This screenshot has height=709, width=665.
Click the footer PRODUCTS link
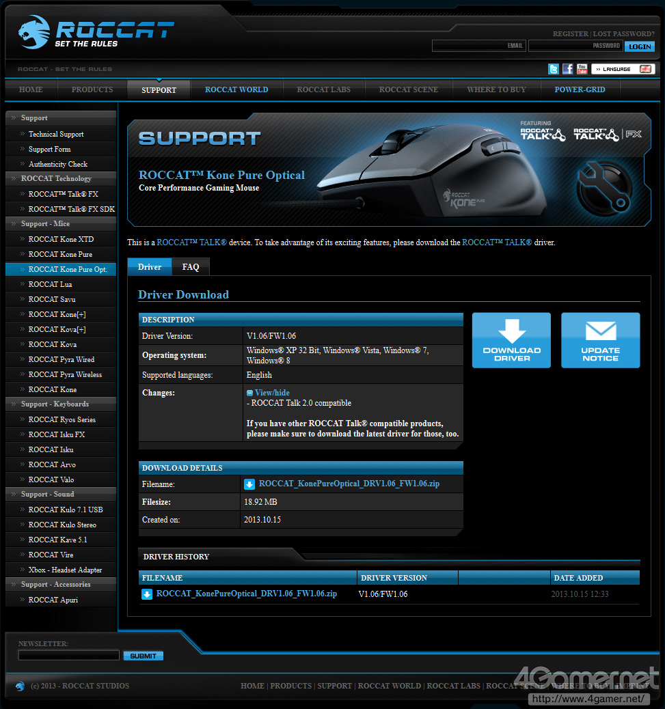coord(291,686)
